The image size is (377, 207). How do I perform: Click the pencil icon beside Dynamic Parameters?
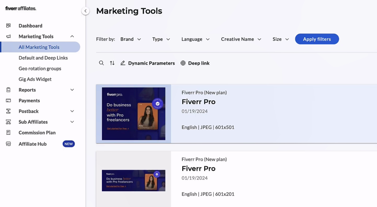[x=123, y=63]
